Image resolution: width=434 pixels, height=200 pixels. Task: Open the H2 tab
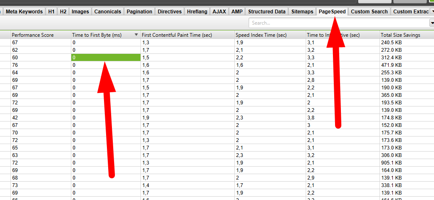point(63,12)
